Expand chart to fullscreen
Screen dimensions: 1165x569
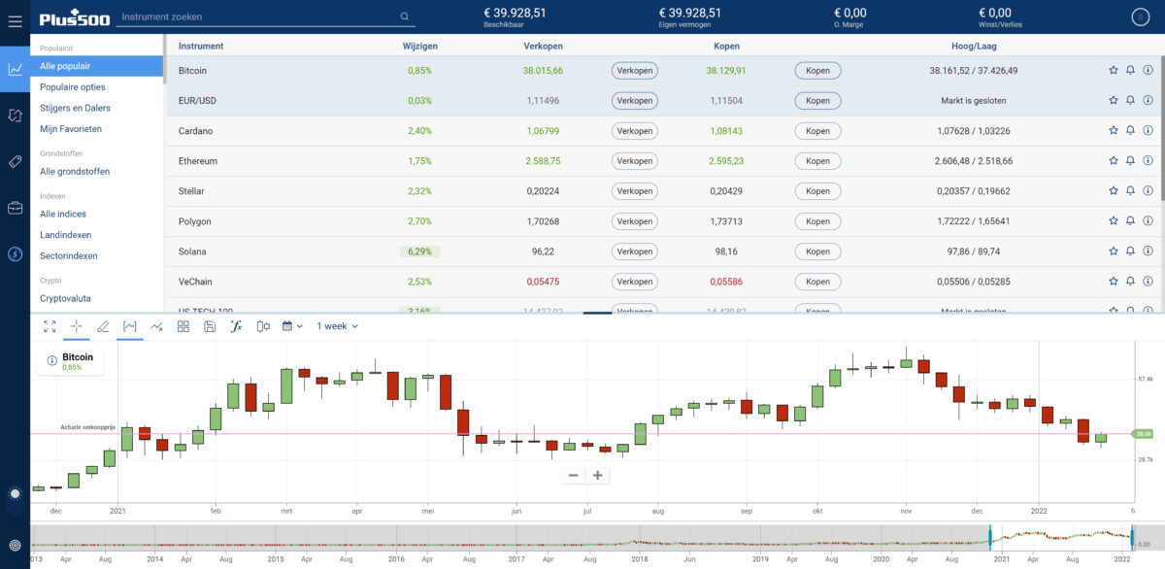coord(50,326)
